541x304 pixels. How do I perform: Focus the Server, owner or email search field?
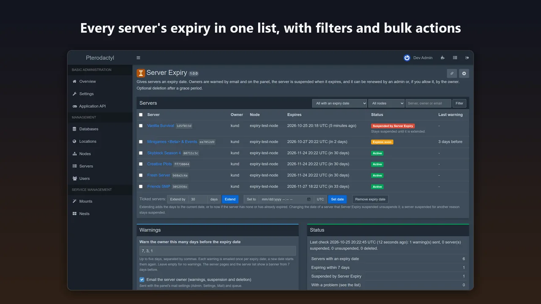pyautogui.click(x=429, y=103)
